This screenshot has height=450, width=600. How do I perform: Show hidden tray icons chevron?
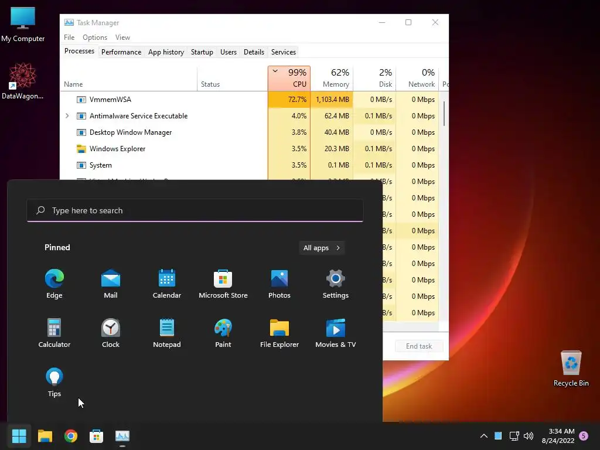click(483, 436)
